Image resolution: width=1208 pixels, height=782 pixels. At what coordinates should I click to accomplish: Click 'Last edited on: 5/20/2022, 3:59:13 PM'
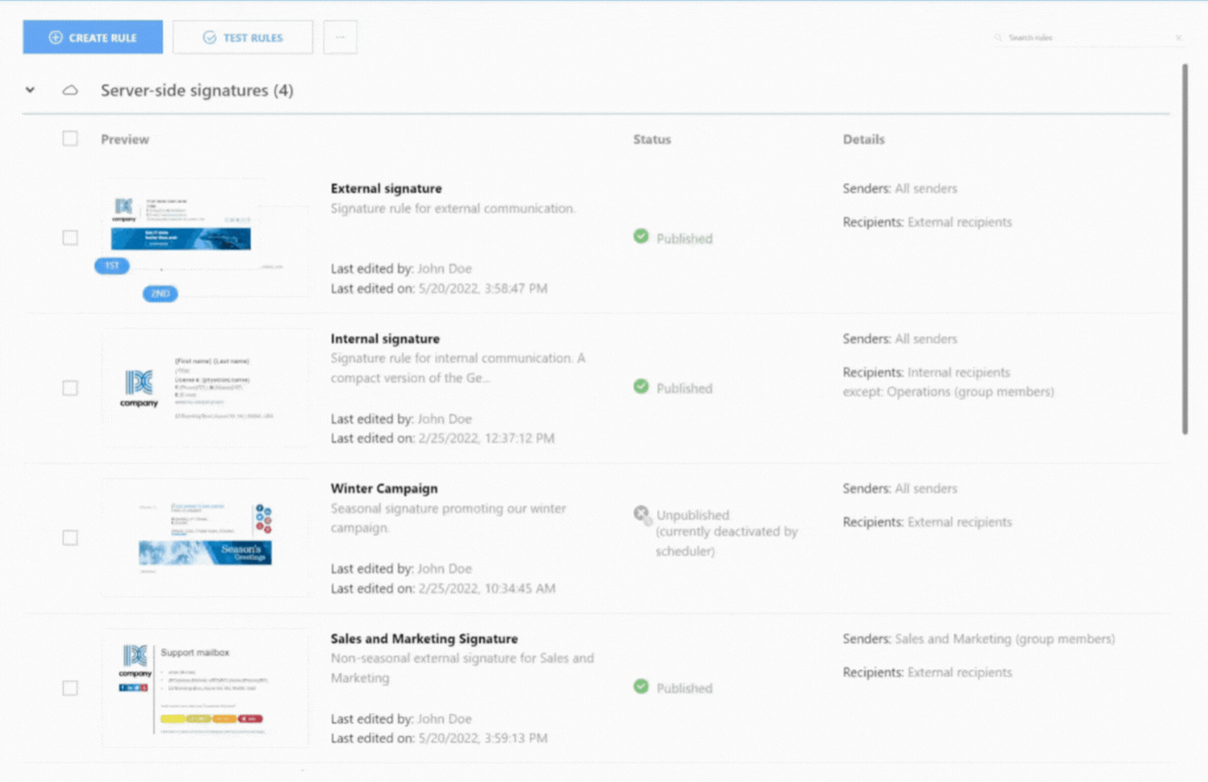[x=439, y=739]
